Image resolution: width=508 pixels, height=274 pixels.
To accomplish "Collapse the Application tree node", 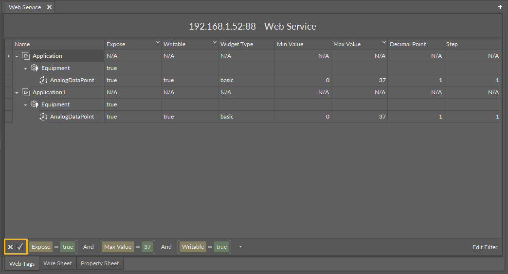I will click(x=17, y=56).
